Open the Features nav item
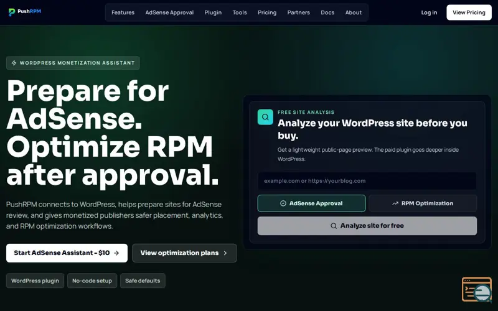The width and height of the screenshot is (498, 311). 123,12
